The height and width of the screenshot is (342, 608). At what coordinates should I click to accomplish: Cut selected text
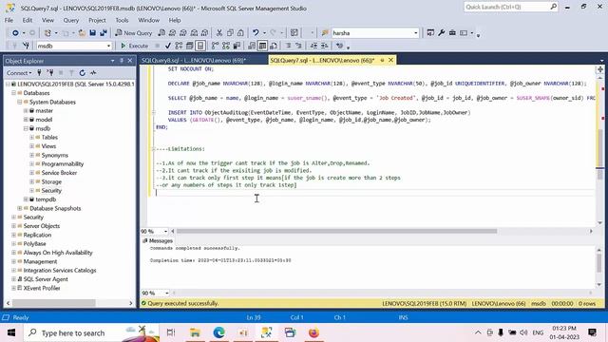tap(219, 33)
